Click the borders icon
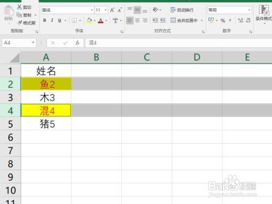Viewport: 272px width, 204px height. [74, 20]
